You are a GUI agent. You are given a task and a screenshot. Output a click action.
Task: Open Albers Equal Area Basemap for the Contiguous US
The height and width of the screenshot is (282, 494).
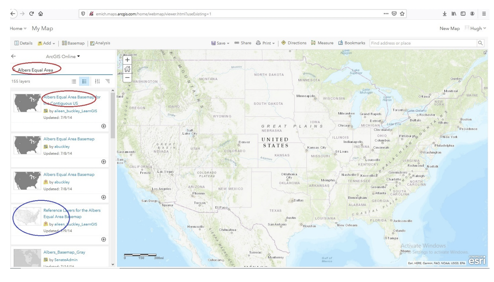pyautogui.click(x=72, y=100)
